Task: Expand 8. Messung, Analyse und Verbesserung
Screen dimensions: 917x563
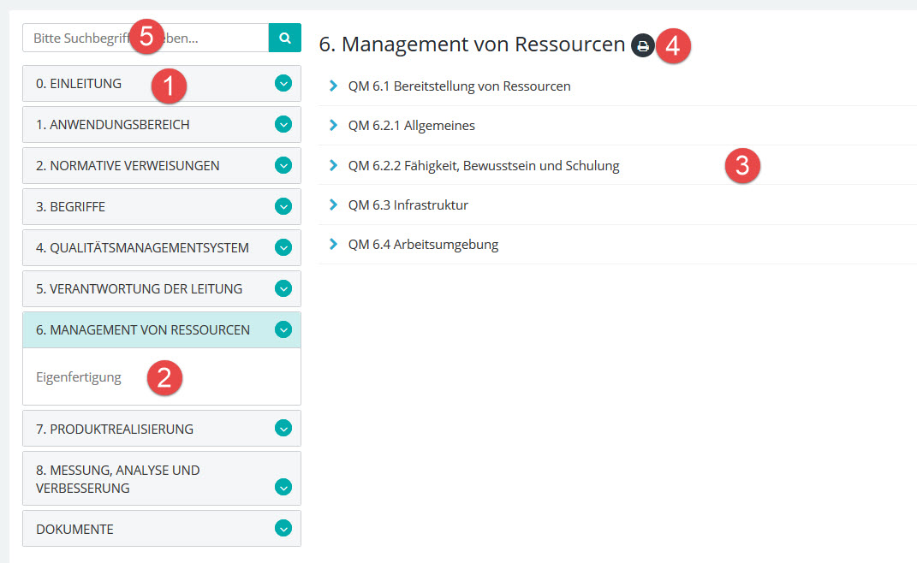Action: [x=283, y=488]
